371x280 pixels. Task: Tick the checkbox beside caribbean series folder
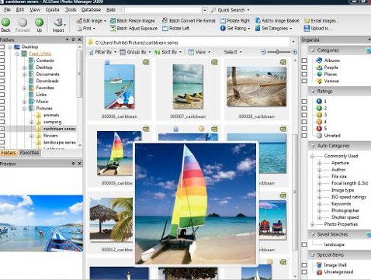tap(2, 129)
